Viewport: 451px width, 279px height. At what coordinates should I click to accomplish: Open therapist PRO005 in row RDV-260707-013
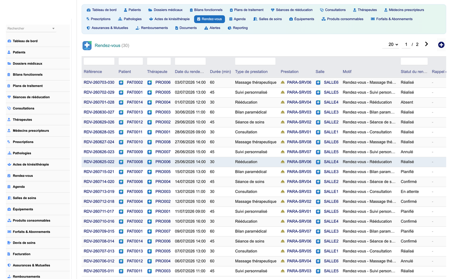163,251
